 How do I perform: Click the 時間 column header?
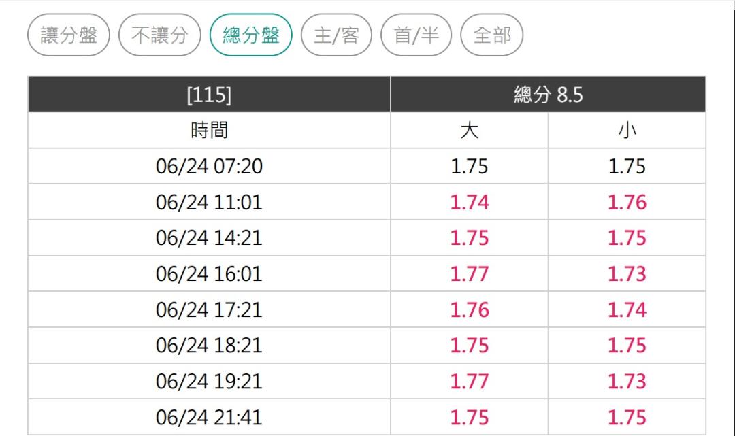point(209,130)
